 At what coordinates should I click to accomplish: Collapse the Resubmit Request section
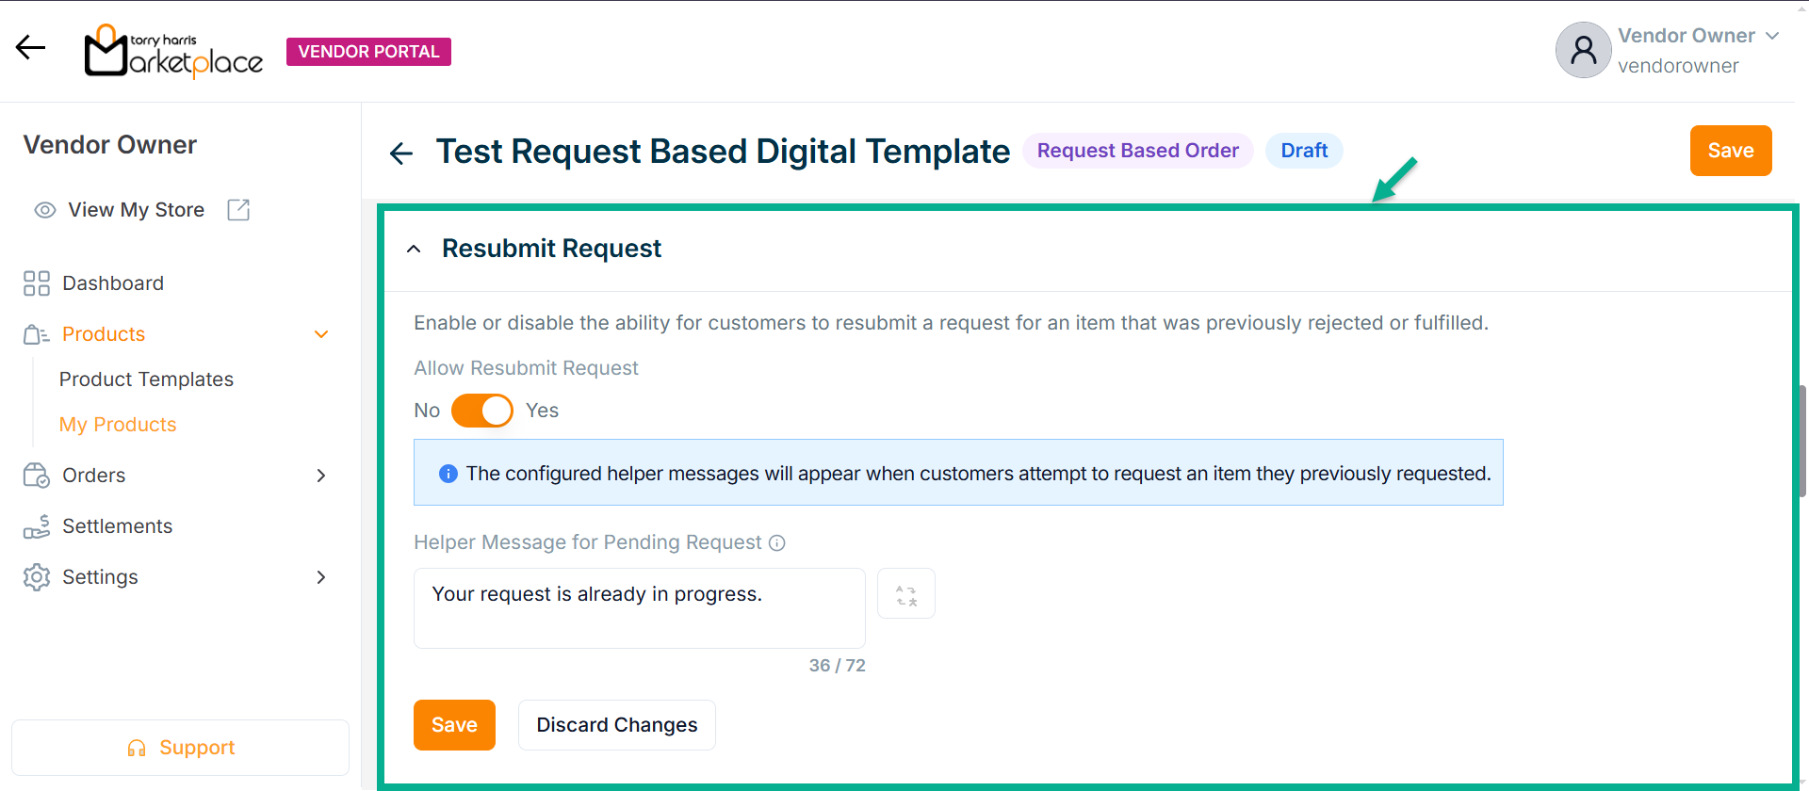[414, 250]
